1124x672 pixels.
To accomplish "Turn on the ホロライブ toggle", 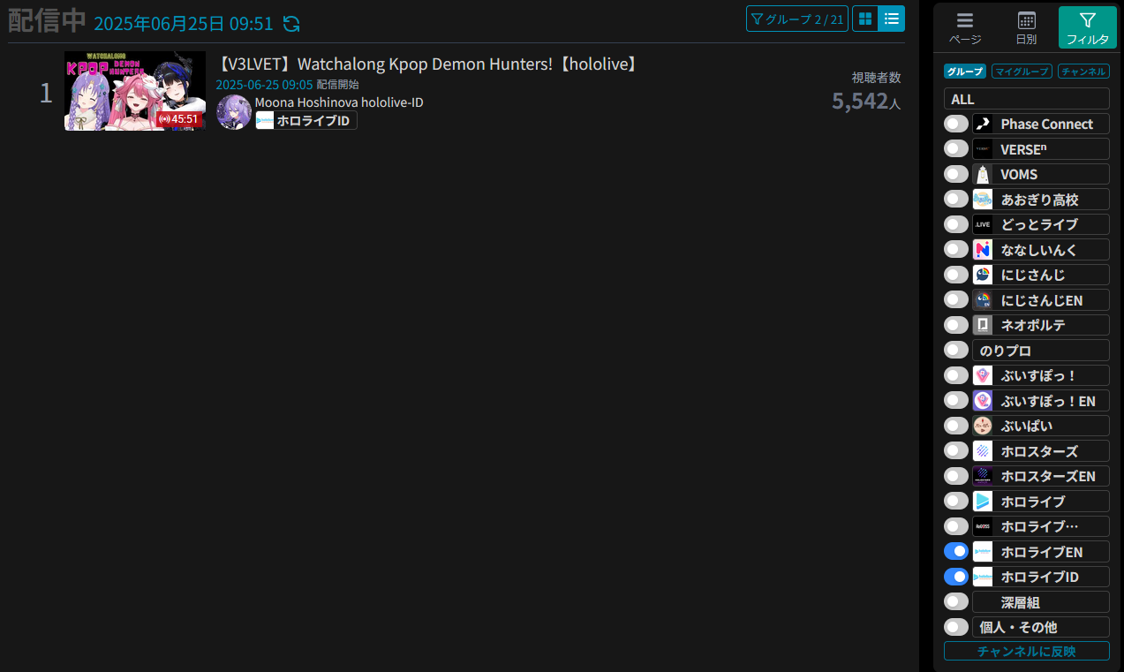I will (956, 501).
